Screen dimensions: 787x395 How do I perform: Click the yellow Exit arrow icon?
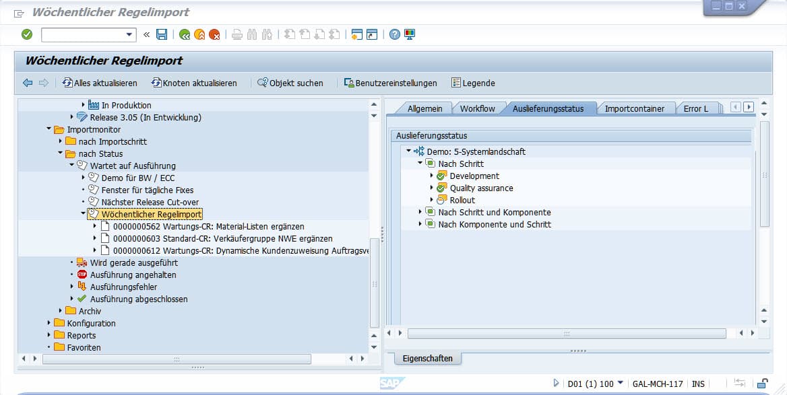[x=200, y=34]
